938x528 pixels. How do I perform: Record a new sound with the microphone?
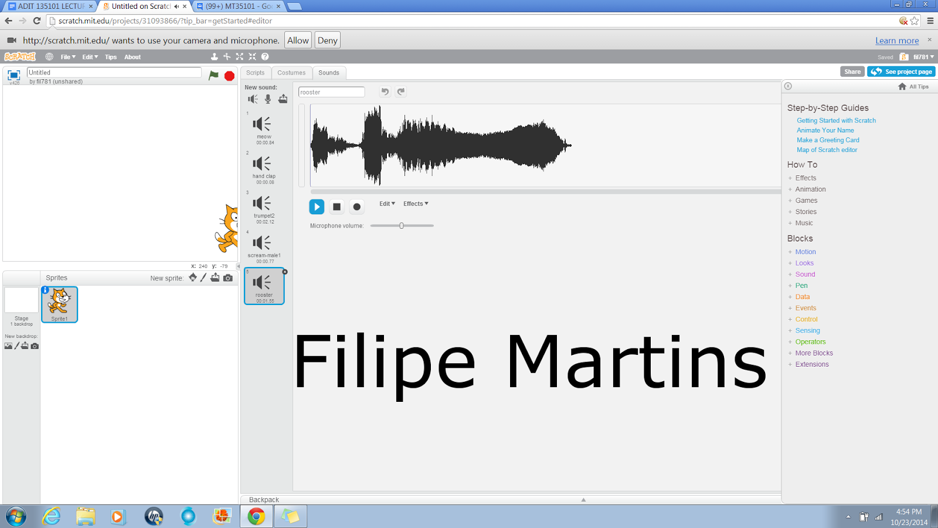[x=268, y=99]
